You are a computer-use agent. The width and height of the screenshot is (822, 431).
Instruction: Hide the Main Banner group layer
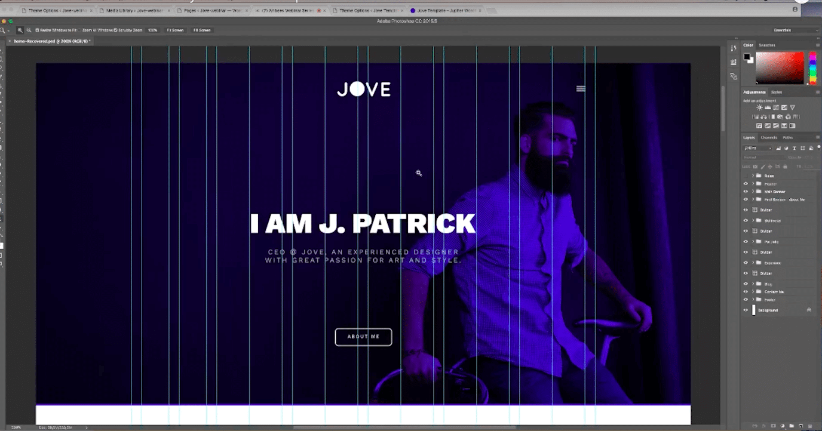(746, 192)
